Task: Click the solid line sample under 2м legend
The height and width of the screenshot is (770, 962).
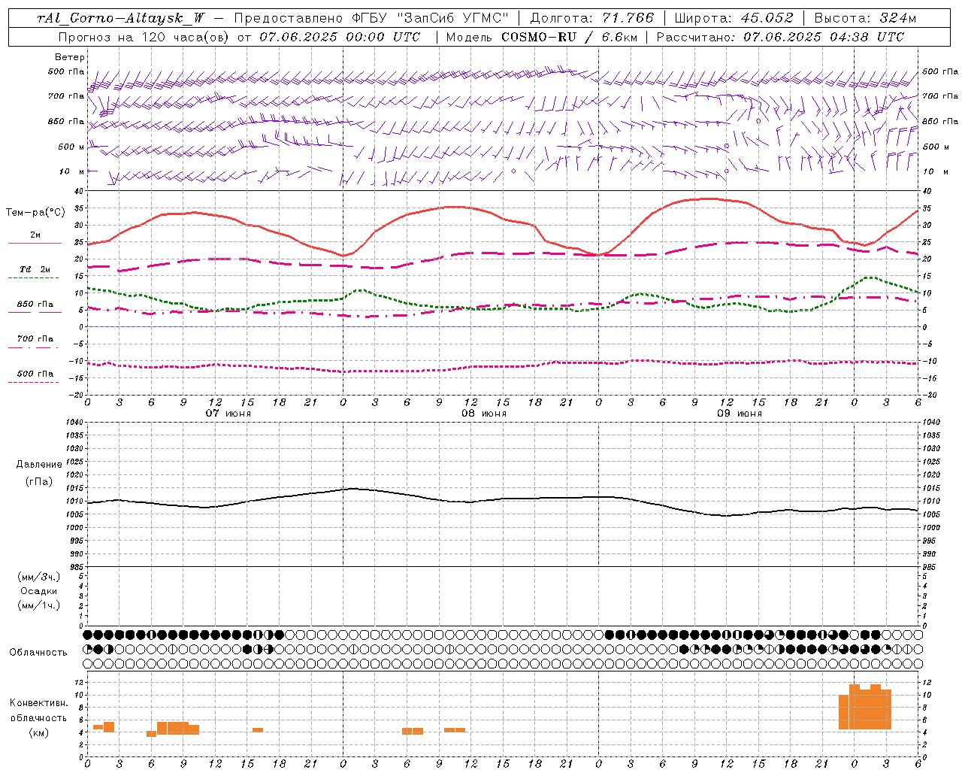Action: 35,244
